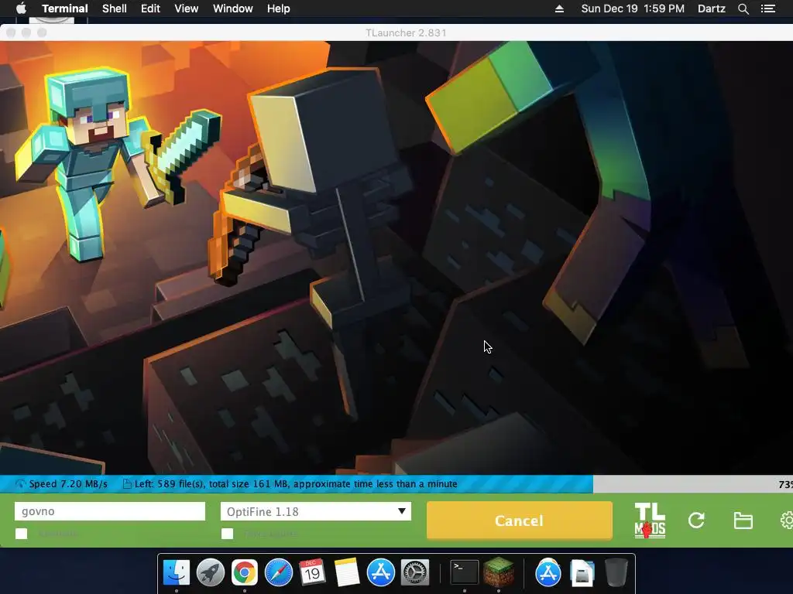Open System Preferences from the dock

click(x=415, y=573)
